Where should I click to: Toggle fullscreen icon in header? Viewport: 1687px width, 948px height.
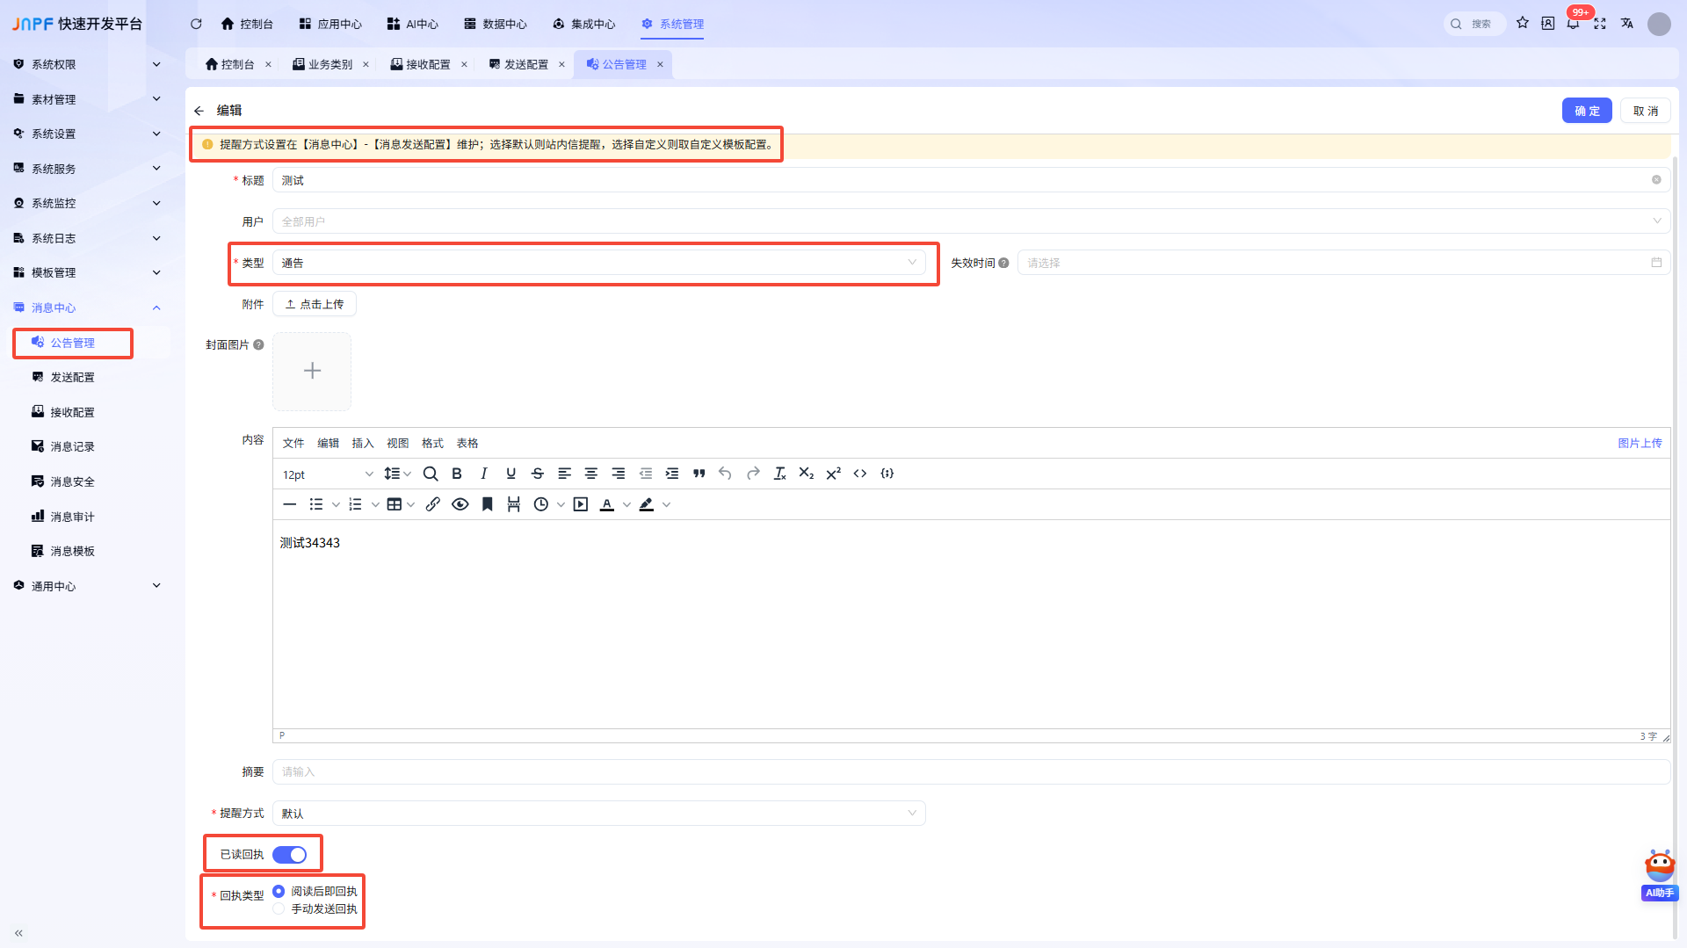click(x=1600, y=24)
